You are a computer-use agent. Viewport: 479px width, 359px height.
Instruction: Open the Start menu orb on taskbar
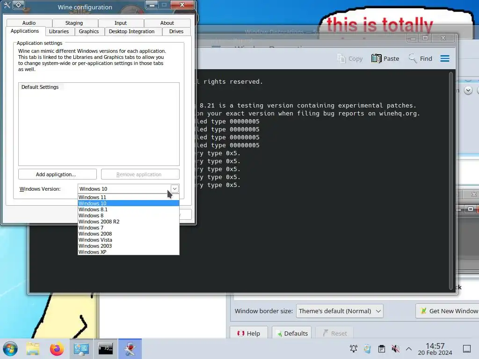point(10,349)
